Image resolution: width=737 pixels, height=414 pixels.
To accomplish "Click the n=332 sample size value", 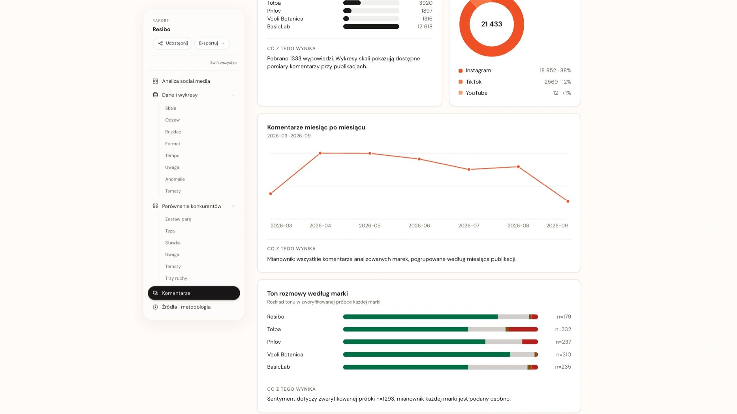I will coord(563,329).
